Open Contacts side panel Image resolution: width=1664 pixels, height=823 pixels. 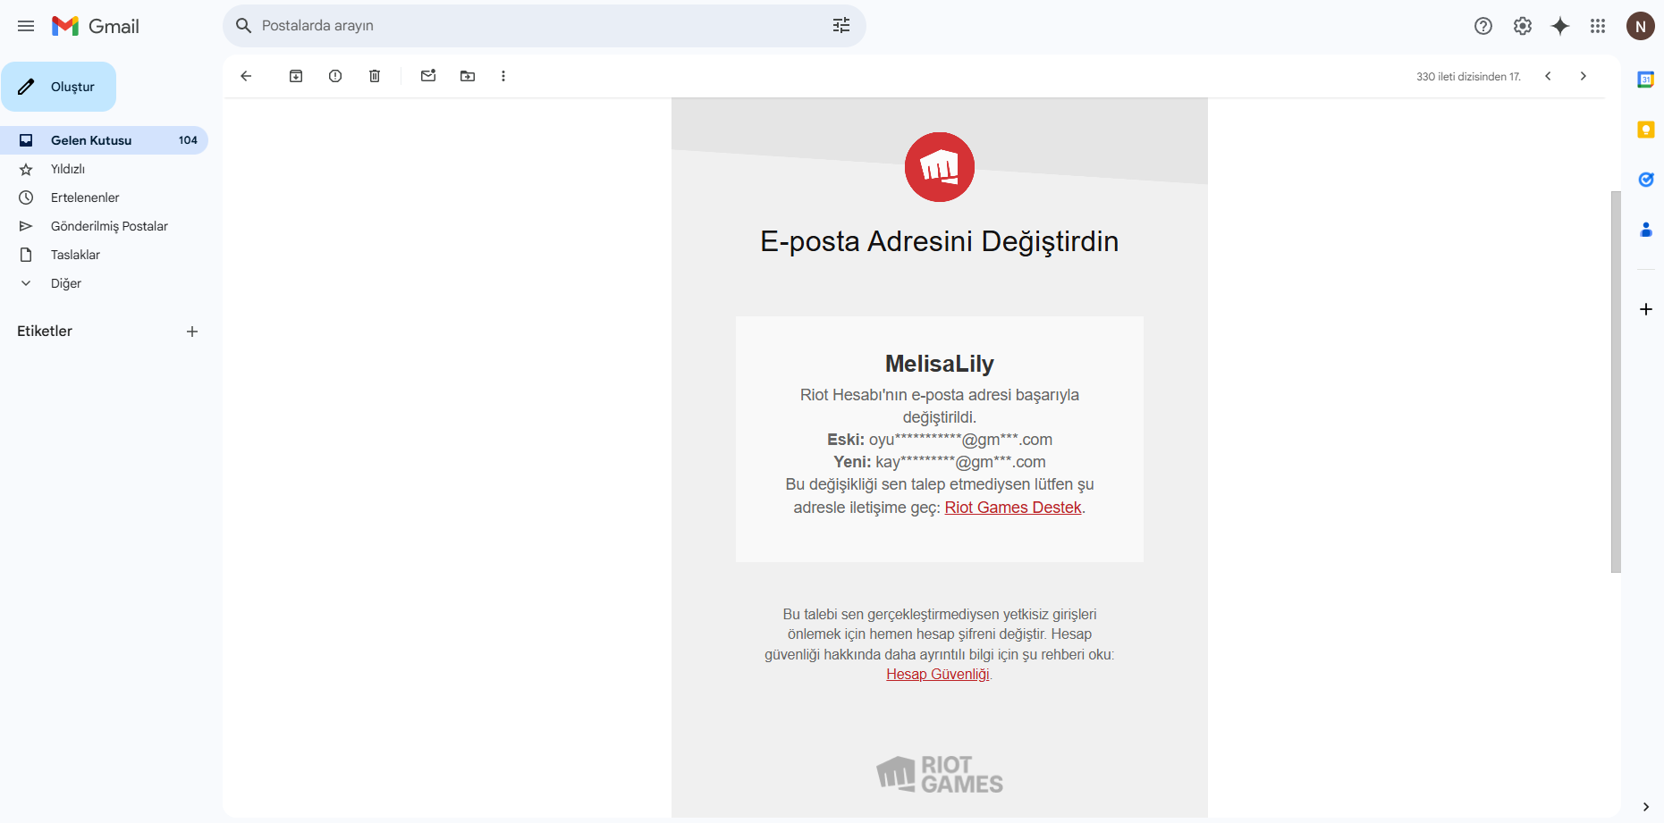[x=1646, y=230]
